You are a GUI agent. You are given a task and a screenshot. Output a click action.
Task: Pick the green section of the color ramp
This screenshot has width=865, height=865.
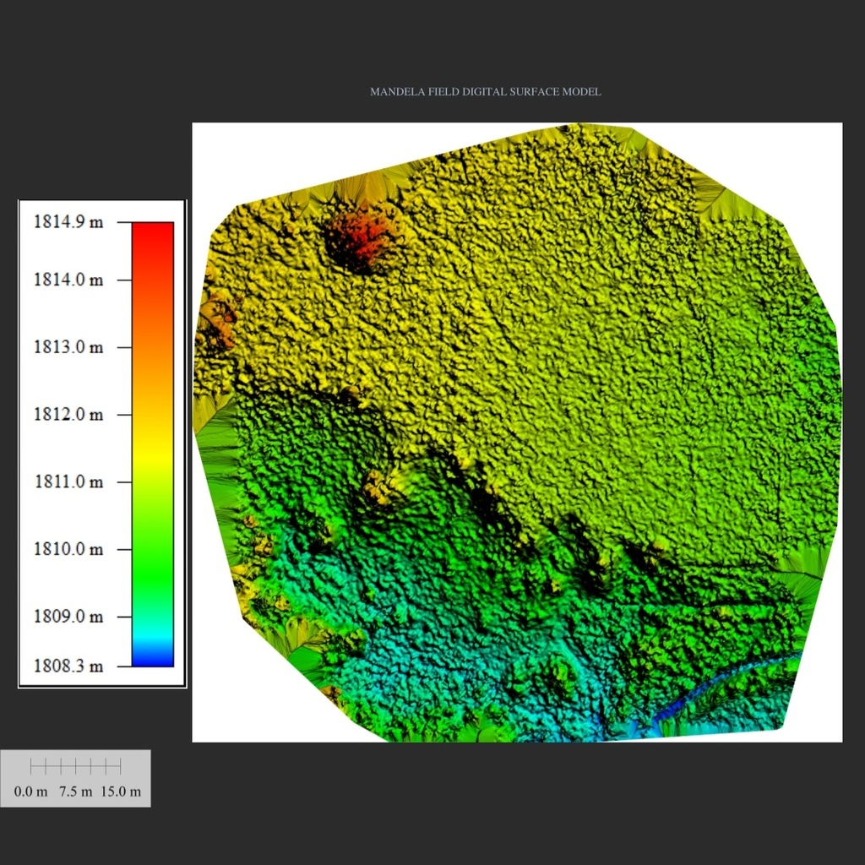point(153,558)
